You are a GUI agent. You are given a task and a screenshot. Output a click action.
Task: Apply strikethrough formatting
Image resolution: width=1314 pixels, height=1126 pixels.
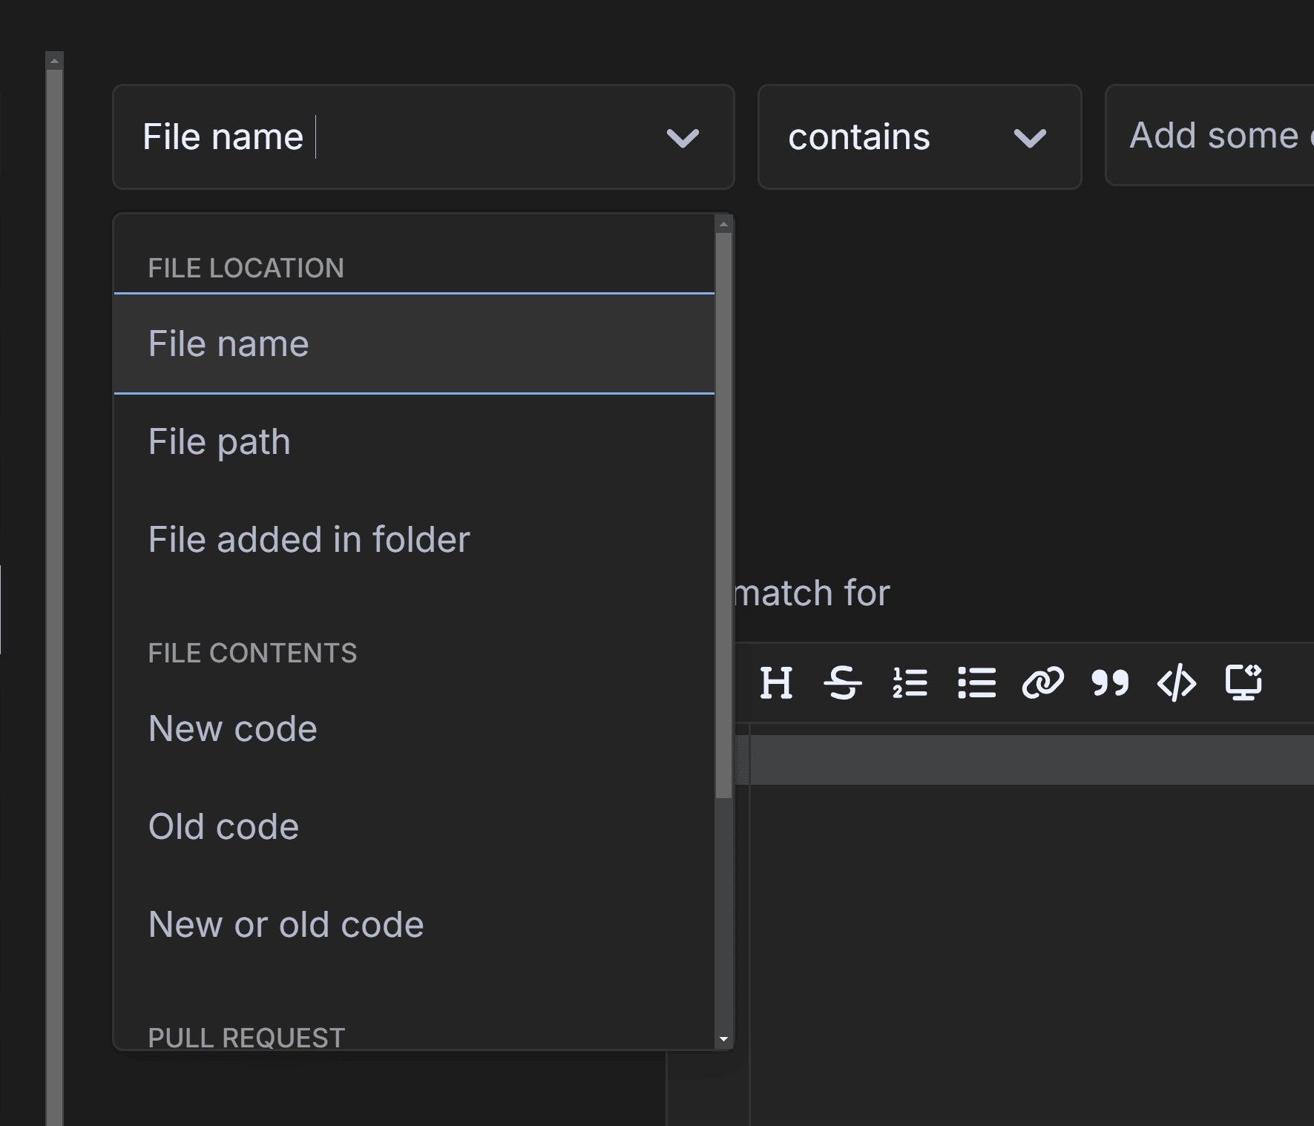(843, 682)
